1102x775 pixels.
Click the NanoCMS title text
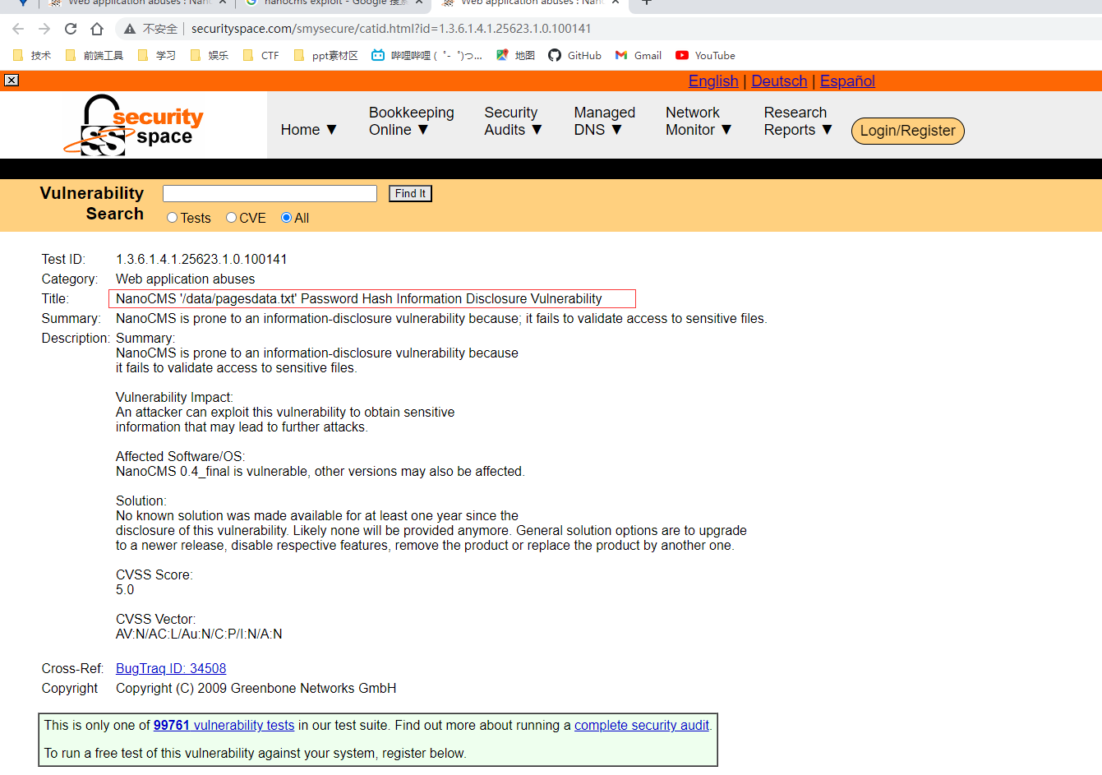359,299
